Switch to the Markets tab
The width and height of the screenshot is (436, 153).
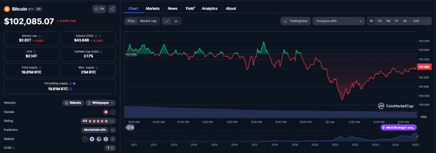click(x=153, y=8)
